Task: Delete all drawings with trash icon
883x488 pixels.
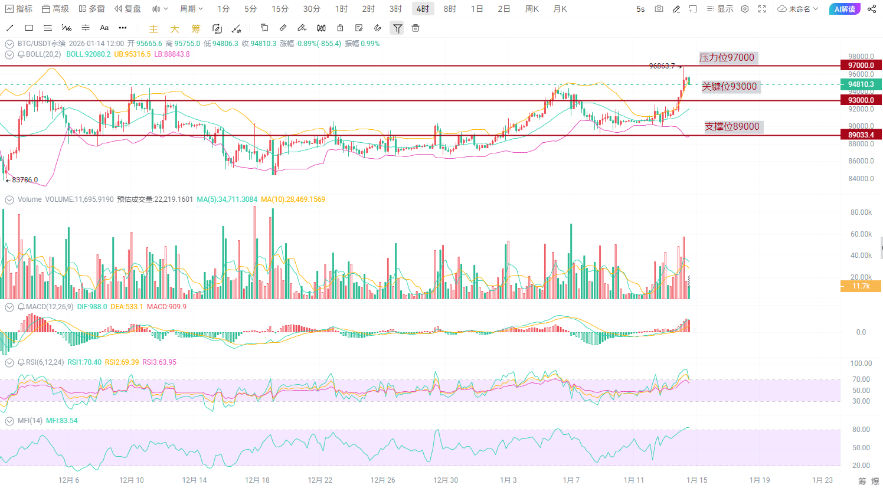Action: (x=416, y=28)
